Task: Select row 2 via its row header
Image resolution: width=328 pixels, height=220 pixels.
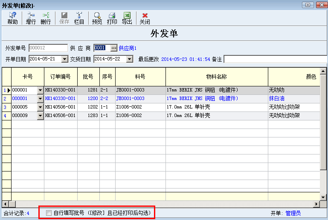Action: pos(6,99)
